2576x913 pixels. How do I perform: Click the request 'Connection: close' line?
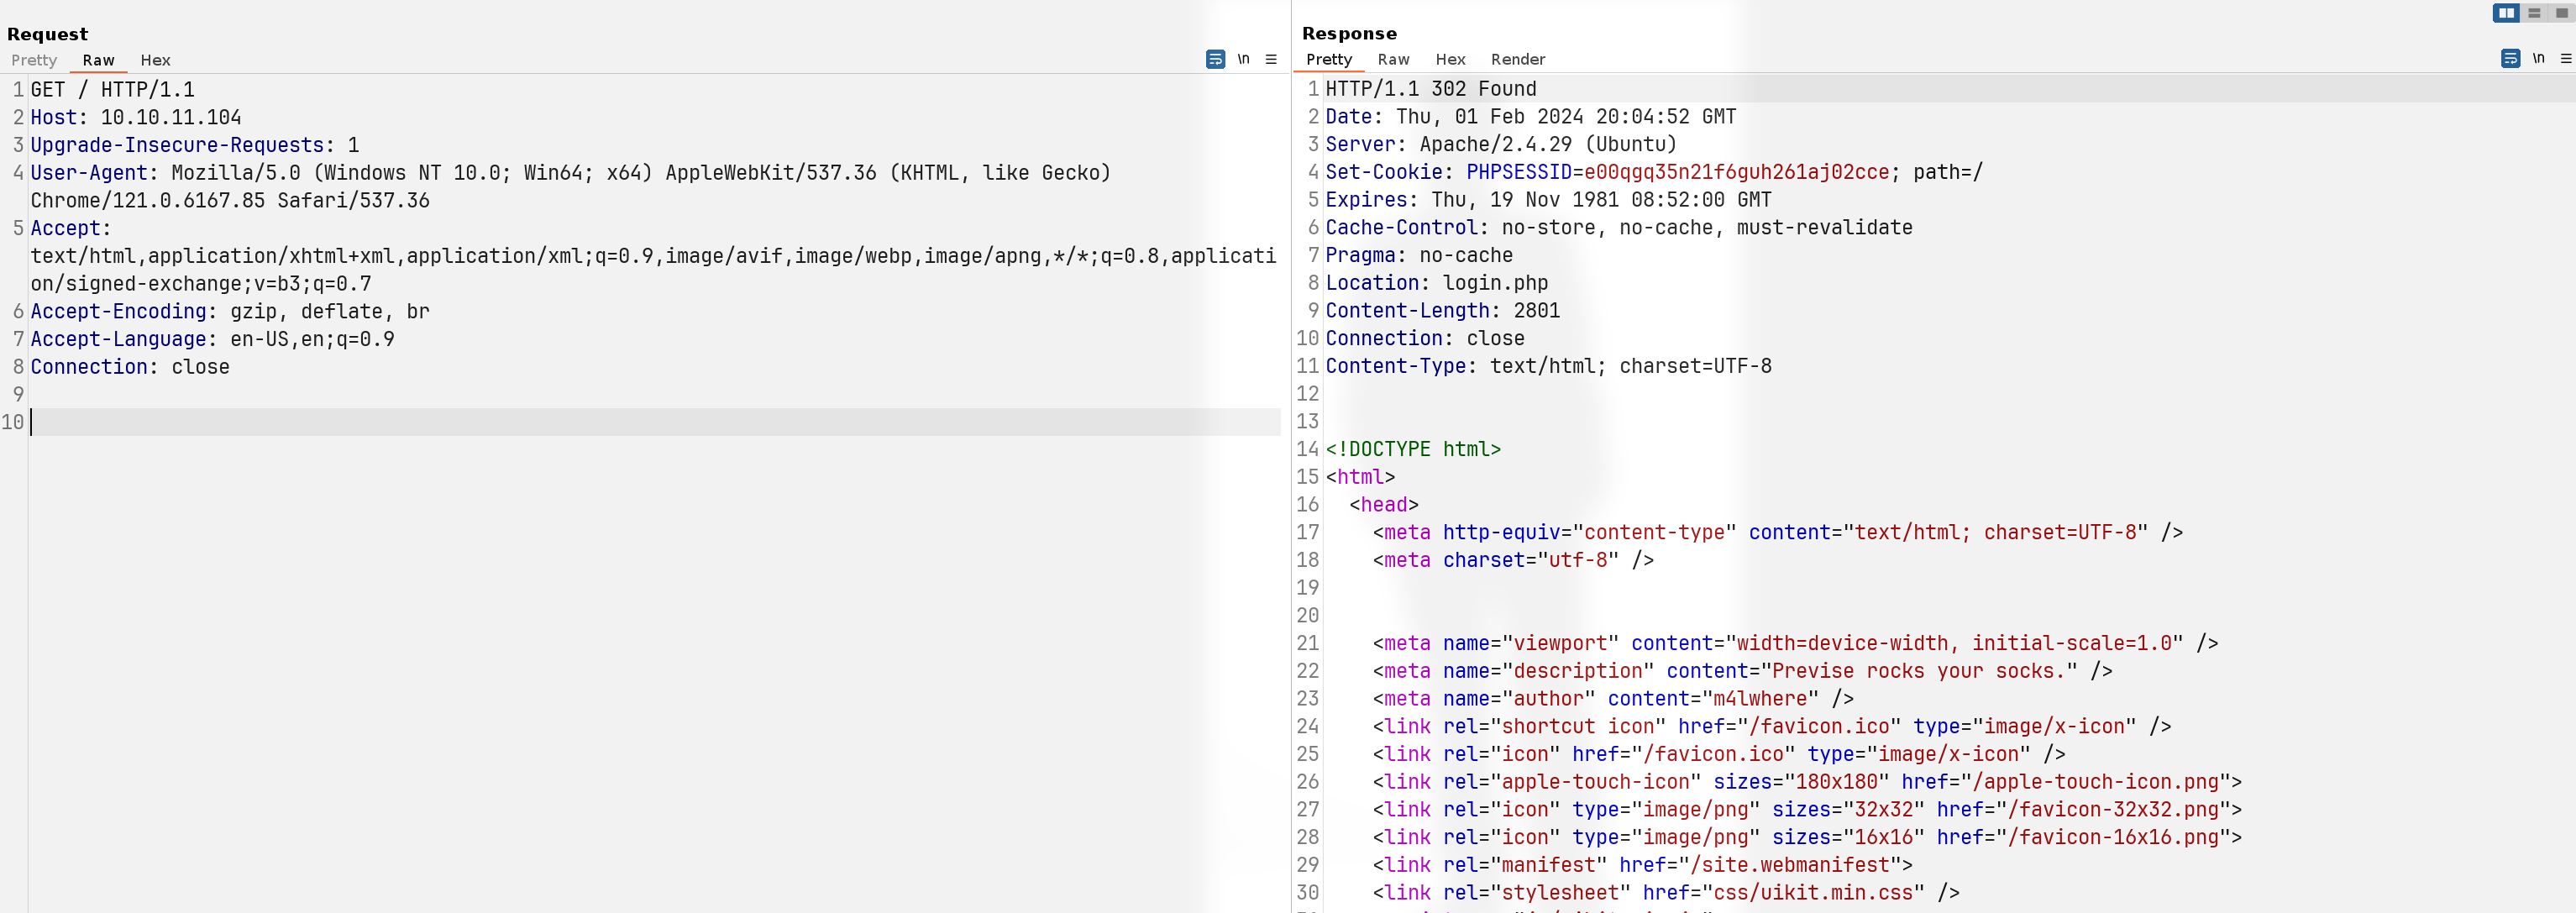tap(130, 367)
